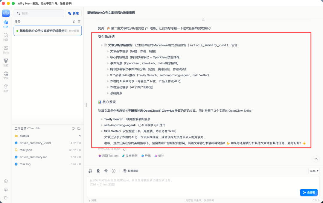Click the 工作目录 label

[20, 128]
